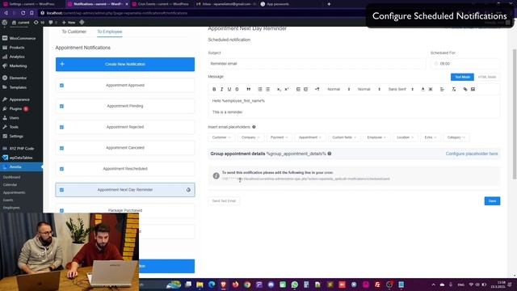
Task: Apply italic formatting in message editor
Action: [221, 89]
